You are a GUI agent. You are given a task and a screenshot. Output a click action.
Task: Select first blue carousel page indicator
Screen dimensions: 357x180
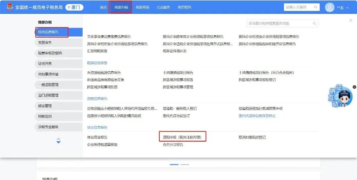click(174, 164)
